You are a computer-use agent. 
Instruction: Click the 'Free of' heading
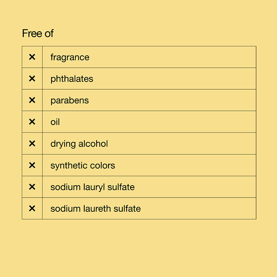pos(38,34)
